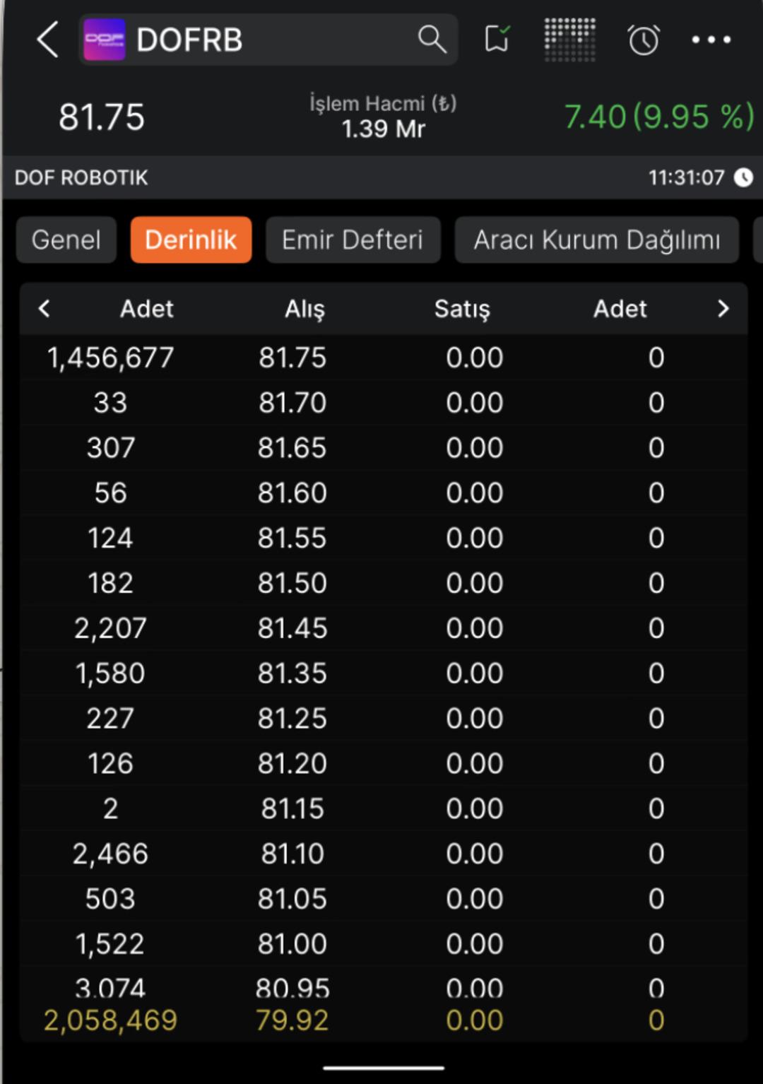Open the Emir Defteri tab
The height and width of the screenshot is (1084, 763).
pos(353,240)
